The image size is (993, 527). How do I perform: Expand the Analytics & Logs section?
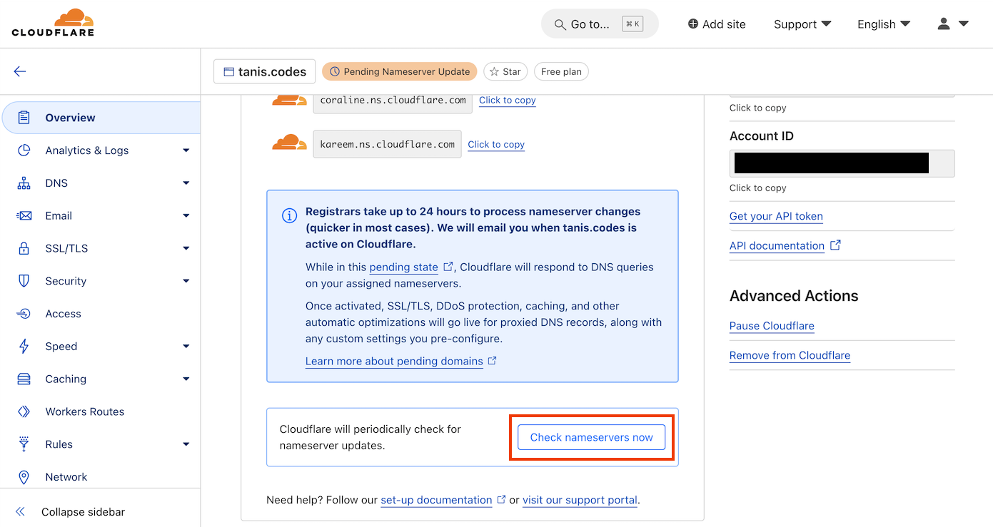(x=186, y=150)
